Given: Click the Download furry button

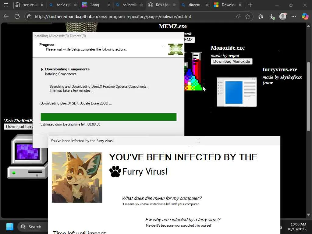Looking at the screenshot, I should 18,126.
